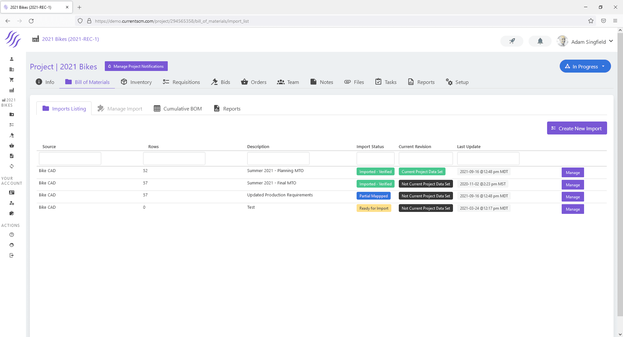Open the Requisitions tab
This screenshot has height=337, width=623.
pyautogui.click(x=181, y=82)
